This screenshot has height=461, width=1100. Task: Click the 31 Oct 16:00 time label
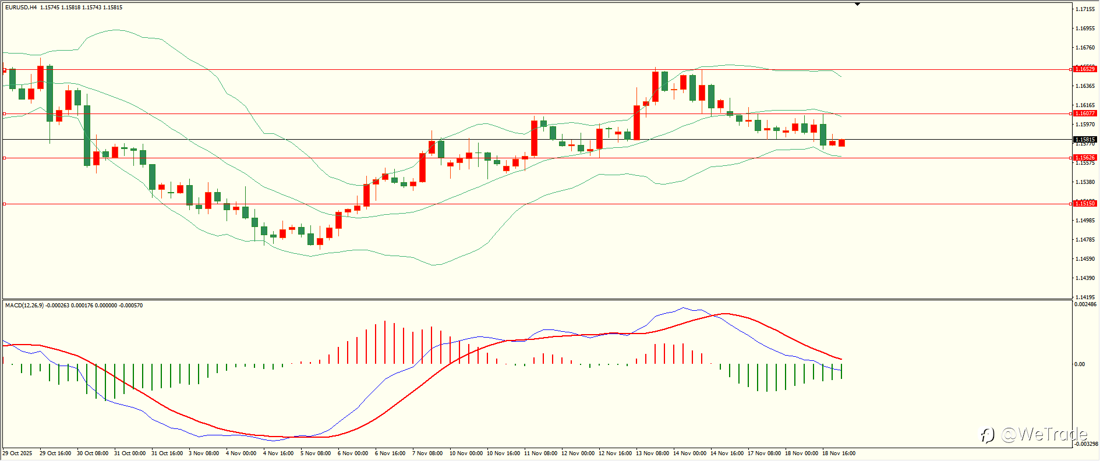pos(167,453)
